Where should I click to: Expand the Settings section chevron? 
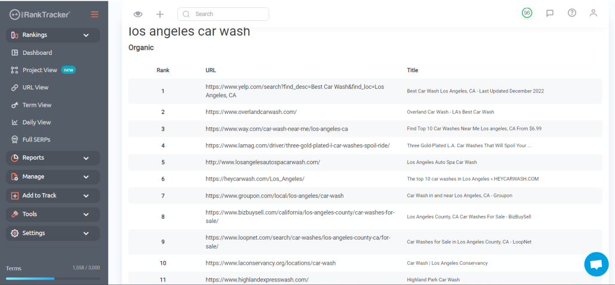[86, 233]
